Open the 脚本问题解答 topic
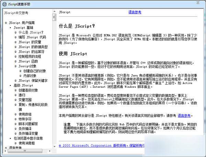This screenshot has height=157, width=206. click(x=28, y=124)
